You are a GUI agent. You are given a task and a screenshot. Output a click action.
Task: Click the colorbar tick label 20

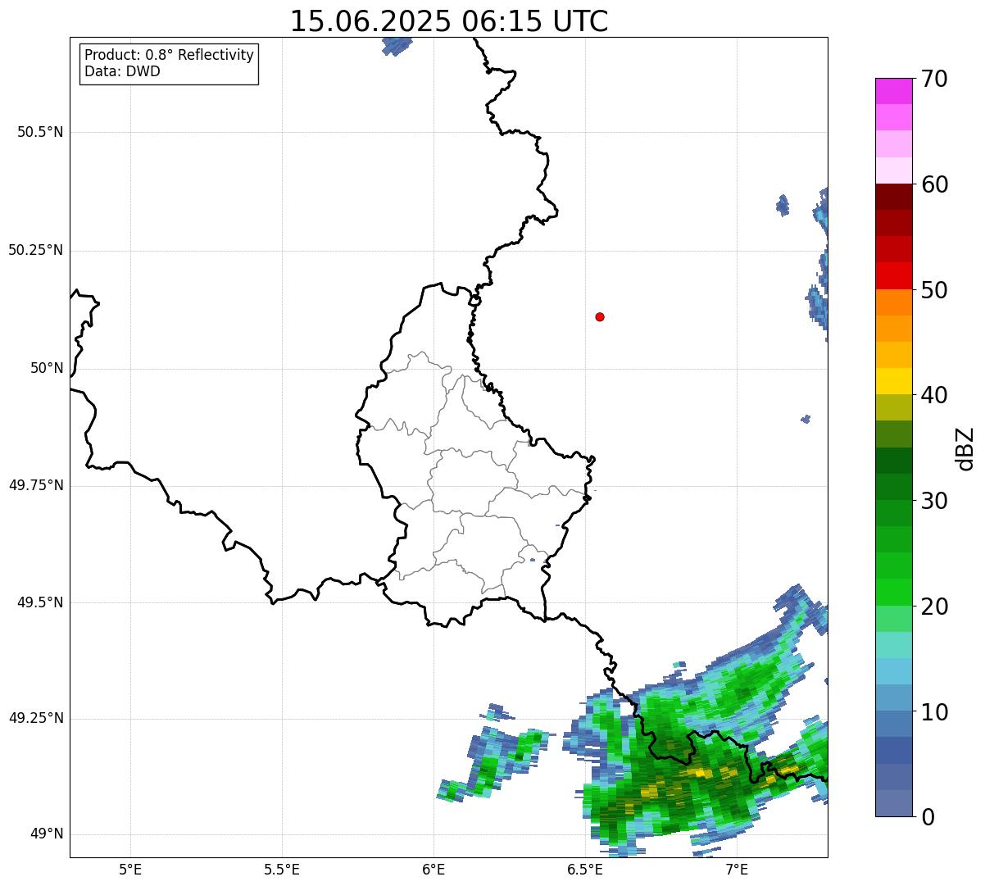[934, 607]
